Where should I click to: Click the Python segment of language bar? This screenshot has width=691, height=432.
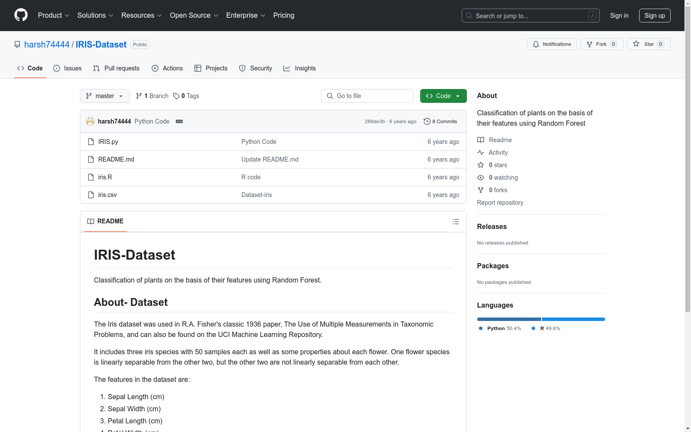(x=509, y=319)
